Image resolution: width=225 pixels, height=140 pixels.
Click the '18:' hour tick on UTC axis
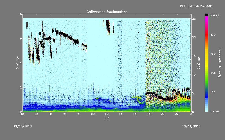tap(149, 114)
